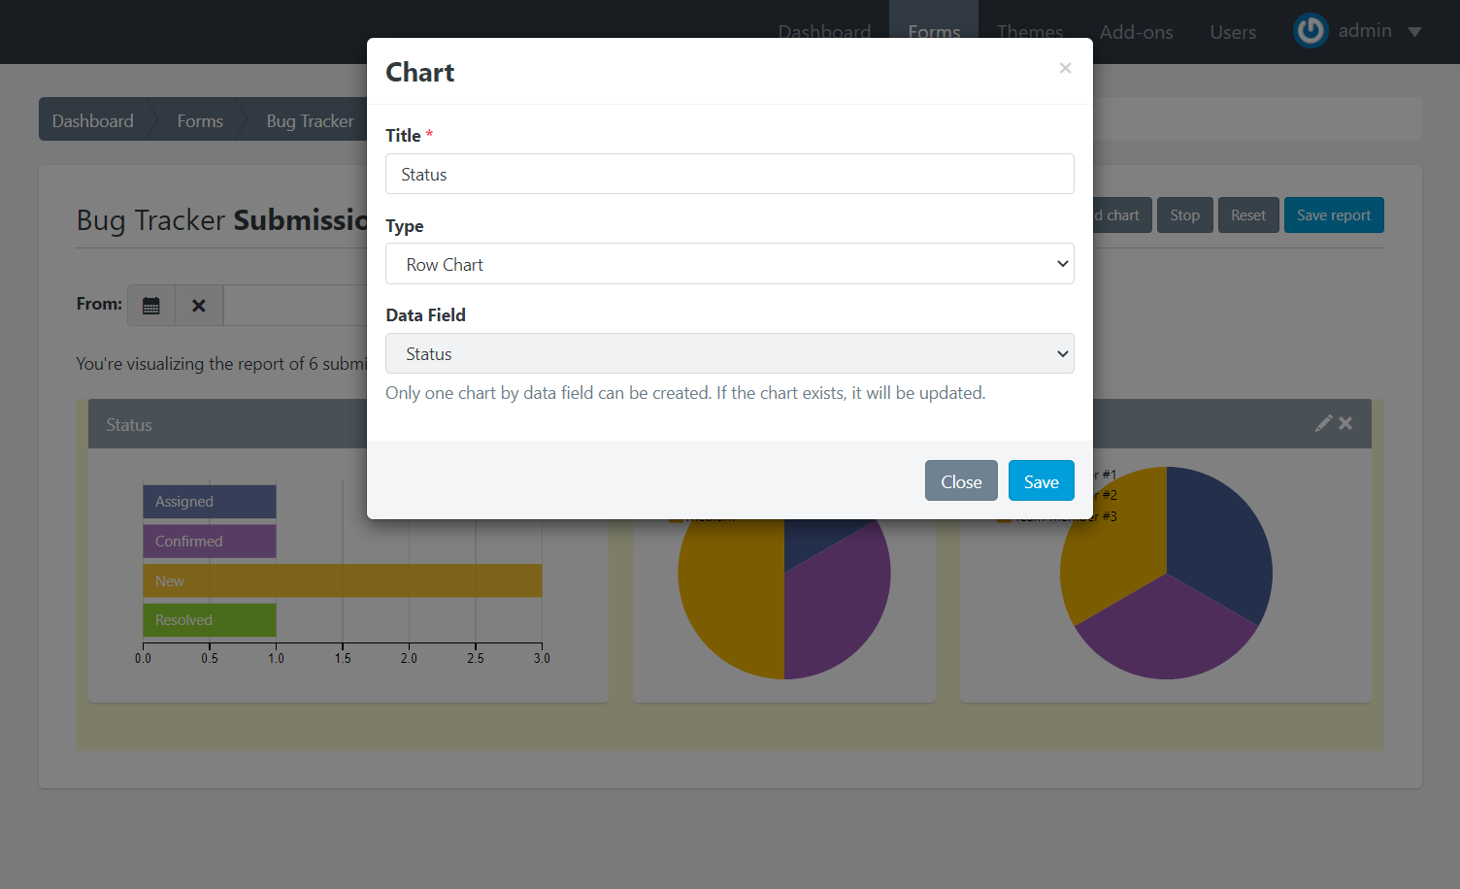
Task: Select Themes in the top navigation
Action: coord(1030,32)
